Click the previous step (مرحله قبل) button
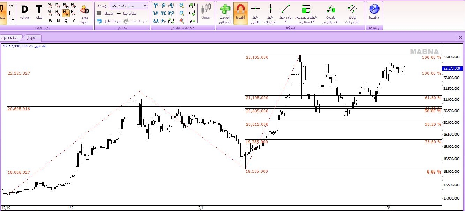This screenshot has width=465, height=211. pyautogui.click(x=108, y=21)
